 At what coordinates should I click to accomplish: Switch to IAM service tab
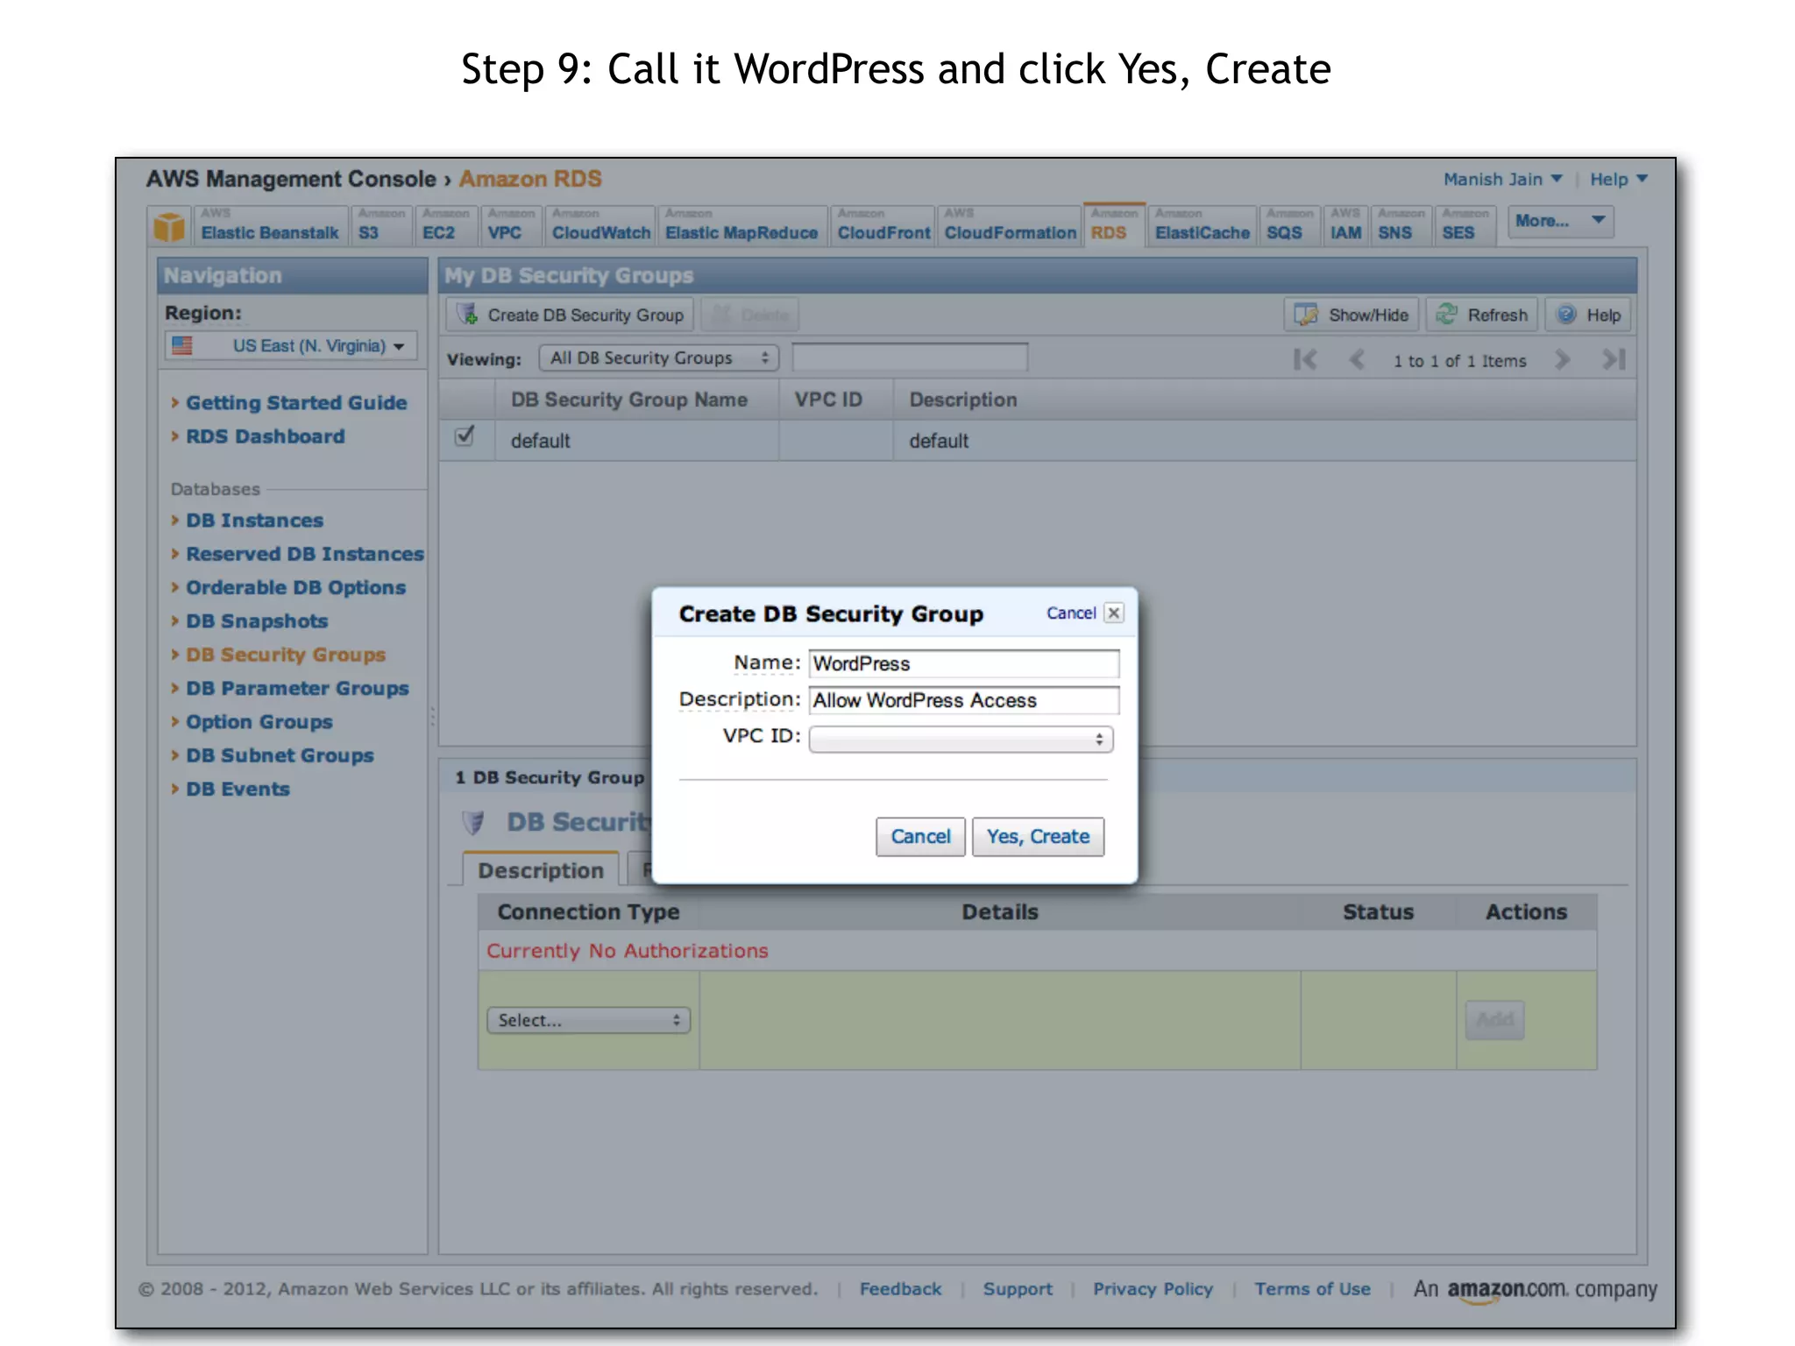point(1345,225)
